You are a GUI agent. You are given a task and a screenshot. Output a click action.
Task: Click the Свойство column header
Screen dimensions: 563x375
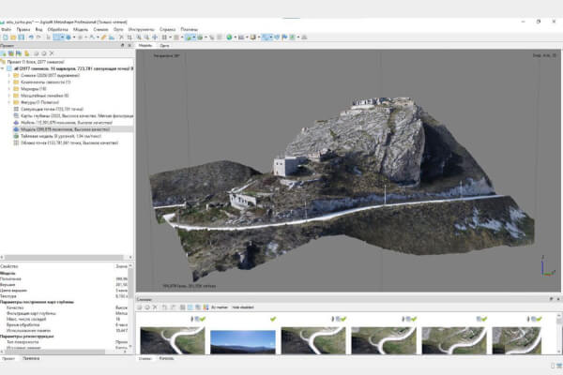(x=9, y=266)
